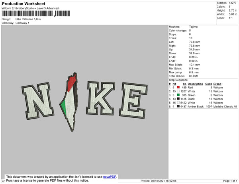Viewport: 239px width, 184px height.
Task: Select the white swatch in stop 2
Action: click(178, 91)
